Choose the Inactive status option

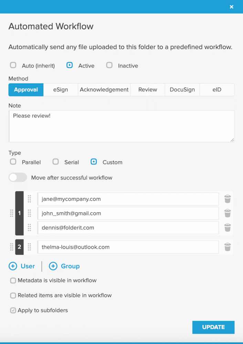coord(109,65)
